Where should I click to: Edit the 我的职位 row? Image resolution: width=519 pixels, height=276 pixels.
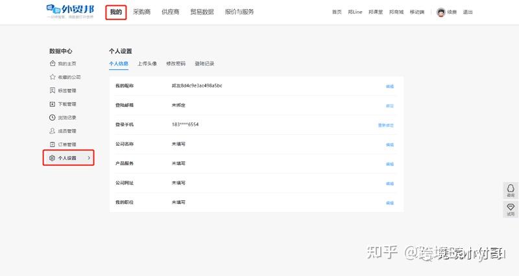coord(390,203)
